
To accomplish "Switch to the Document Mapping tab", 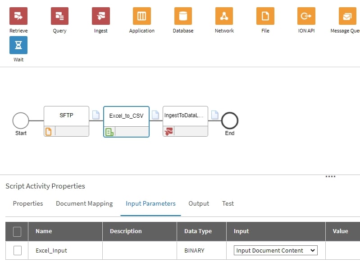I will (84, 203).
